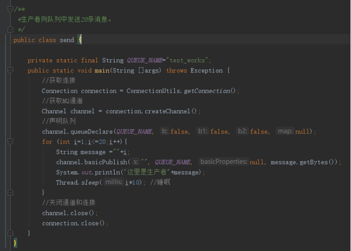Image resolution: width=351 pixels, height=251 pixels.
Task: Click the comment //睡眠
Action: pos(160,183)
